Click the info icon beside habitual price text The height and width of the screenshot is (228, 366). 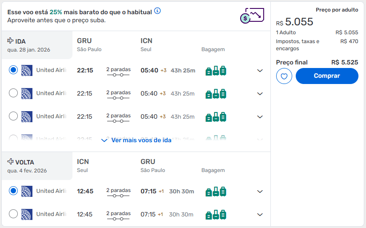tap(157, 11)
